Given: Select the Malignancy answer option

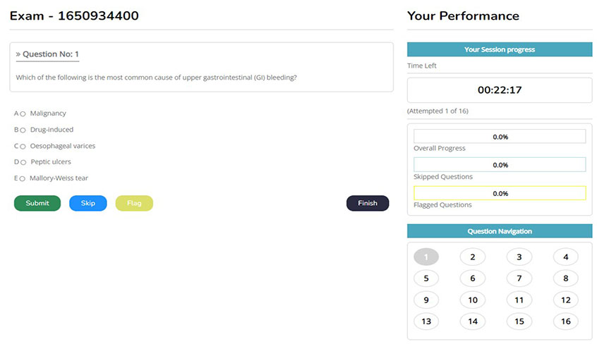Looking at the screenshot, I should coord(23,113).
